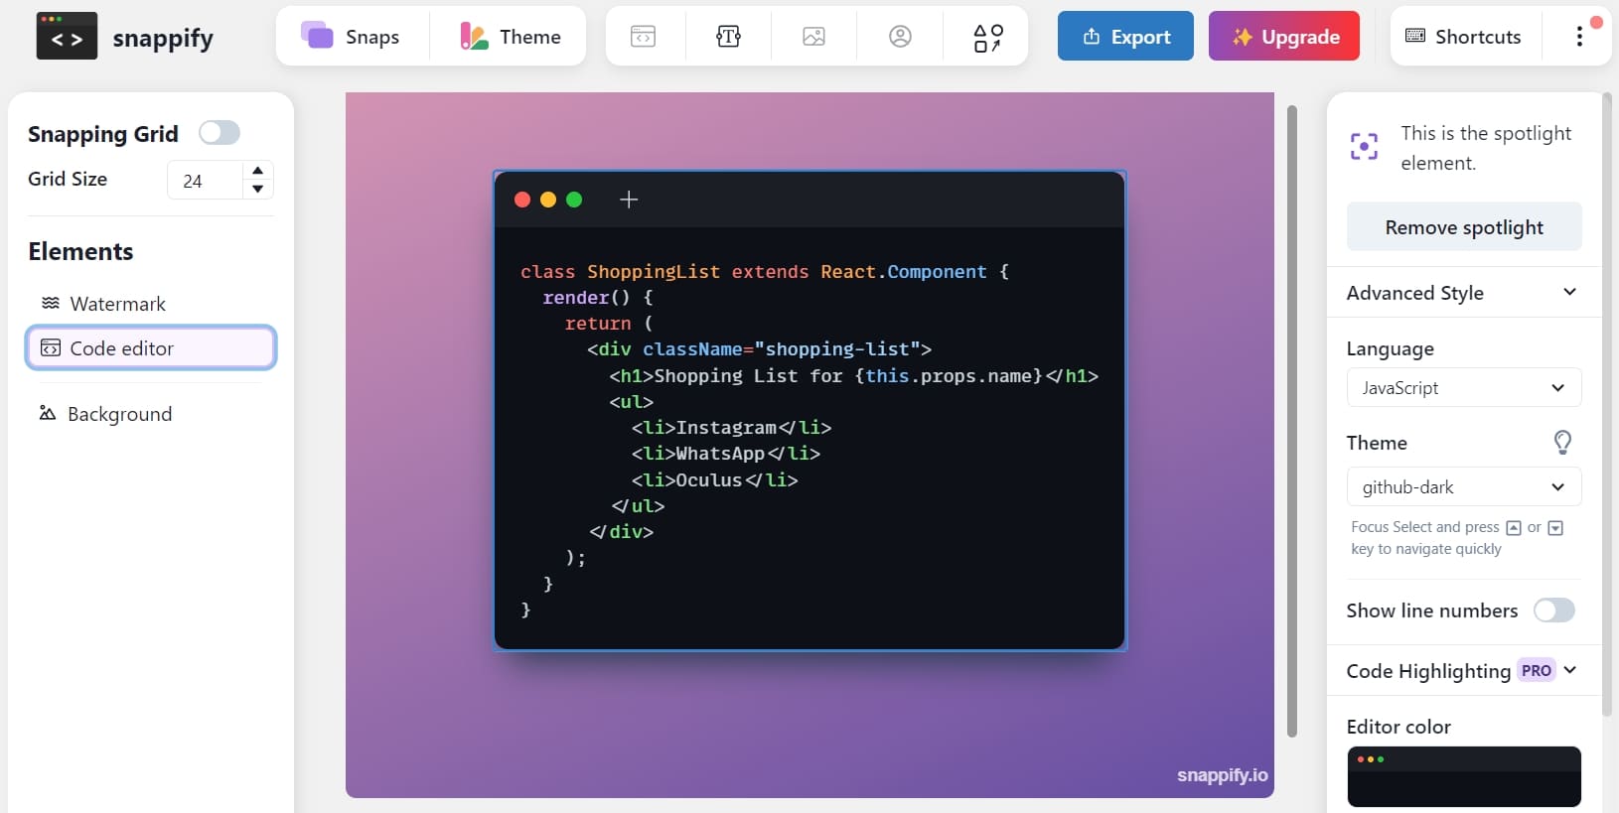Open the three-dot more options menu

[x=1579, y=37]
